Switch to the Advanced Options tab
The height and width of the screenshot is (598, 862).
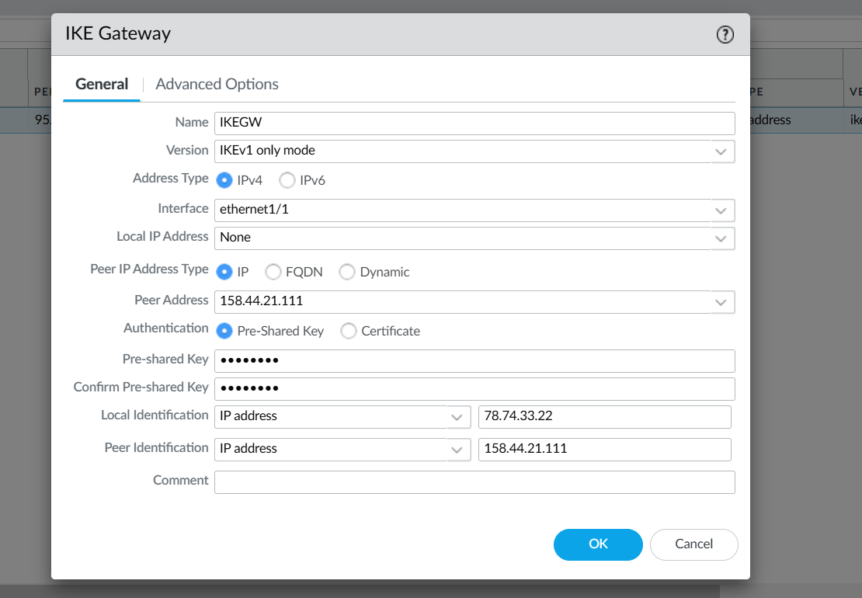217,84
